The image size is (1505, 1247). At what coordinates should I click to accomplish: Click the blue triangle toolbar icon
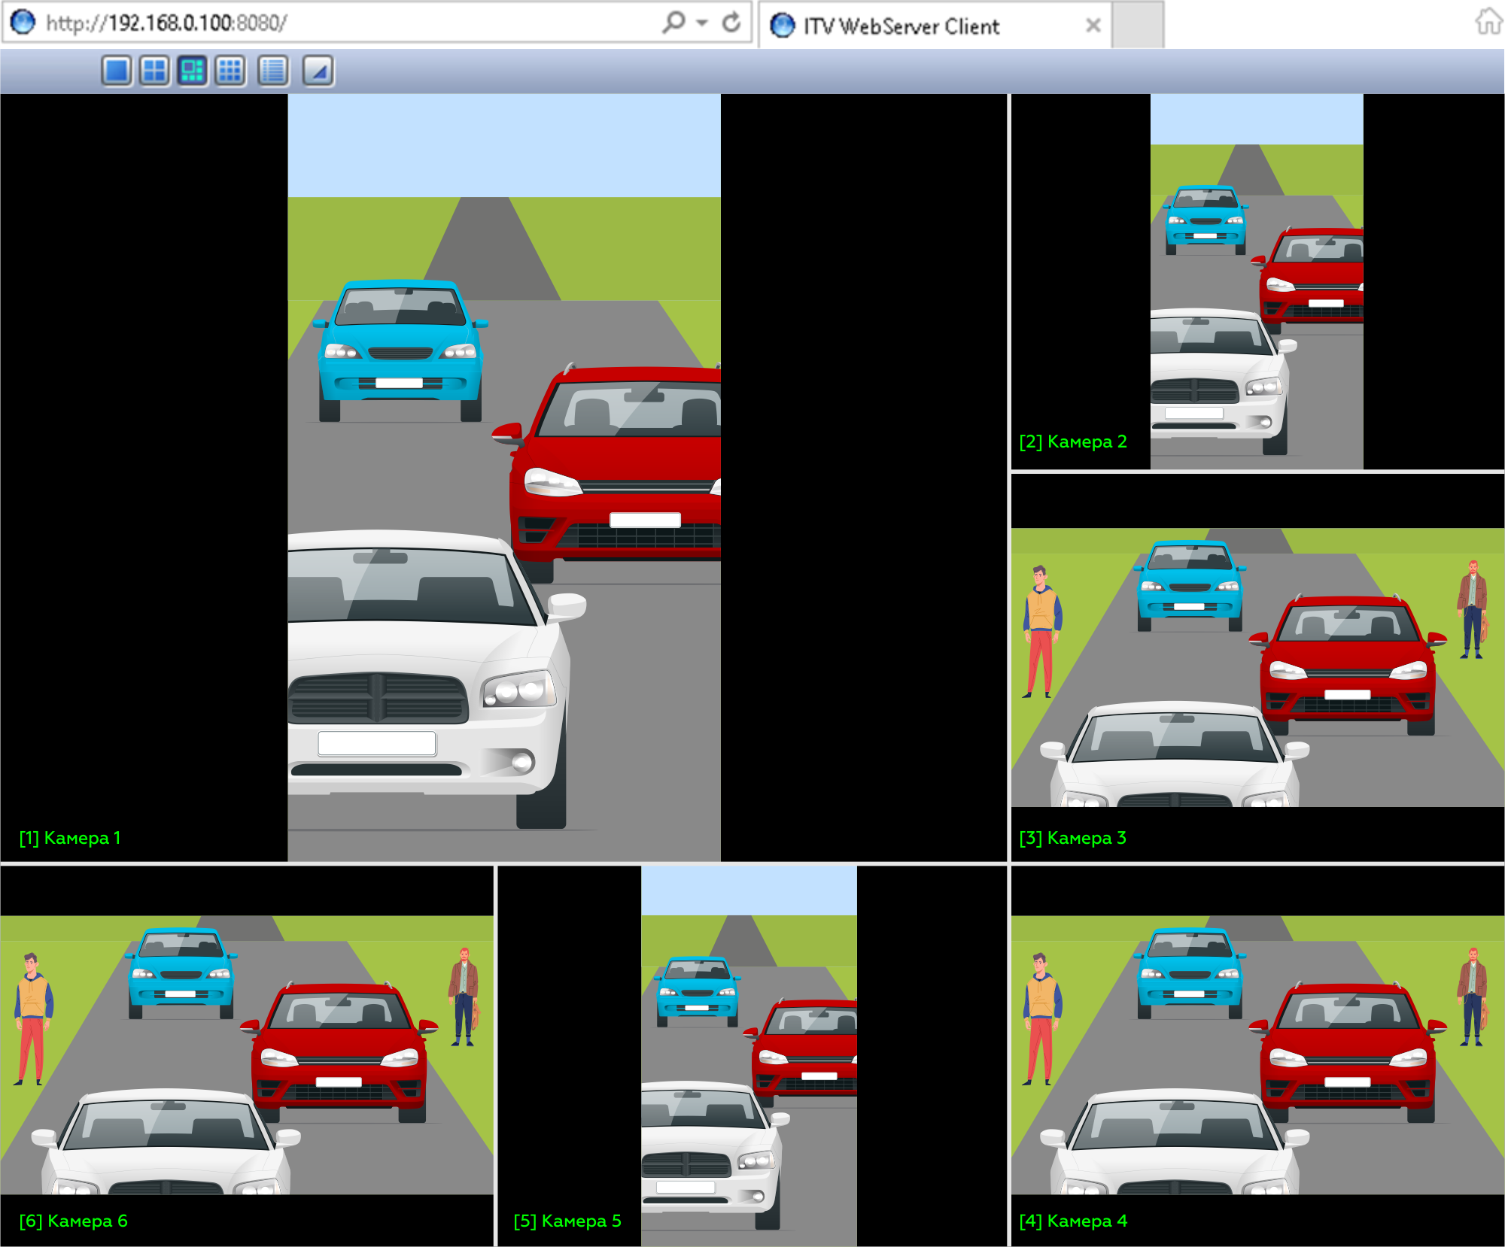click(x=318, y=71)
